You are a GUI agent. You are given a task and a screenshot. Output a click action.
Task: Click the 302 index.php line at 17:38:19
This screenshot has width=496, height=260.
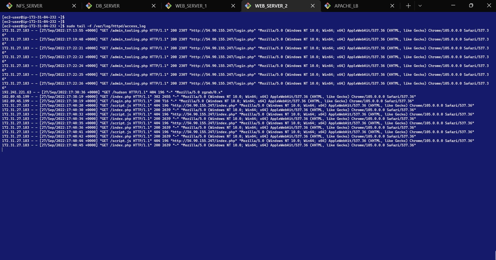(x=209, y=97)
